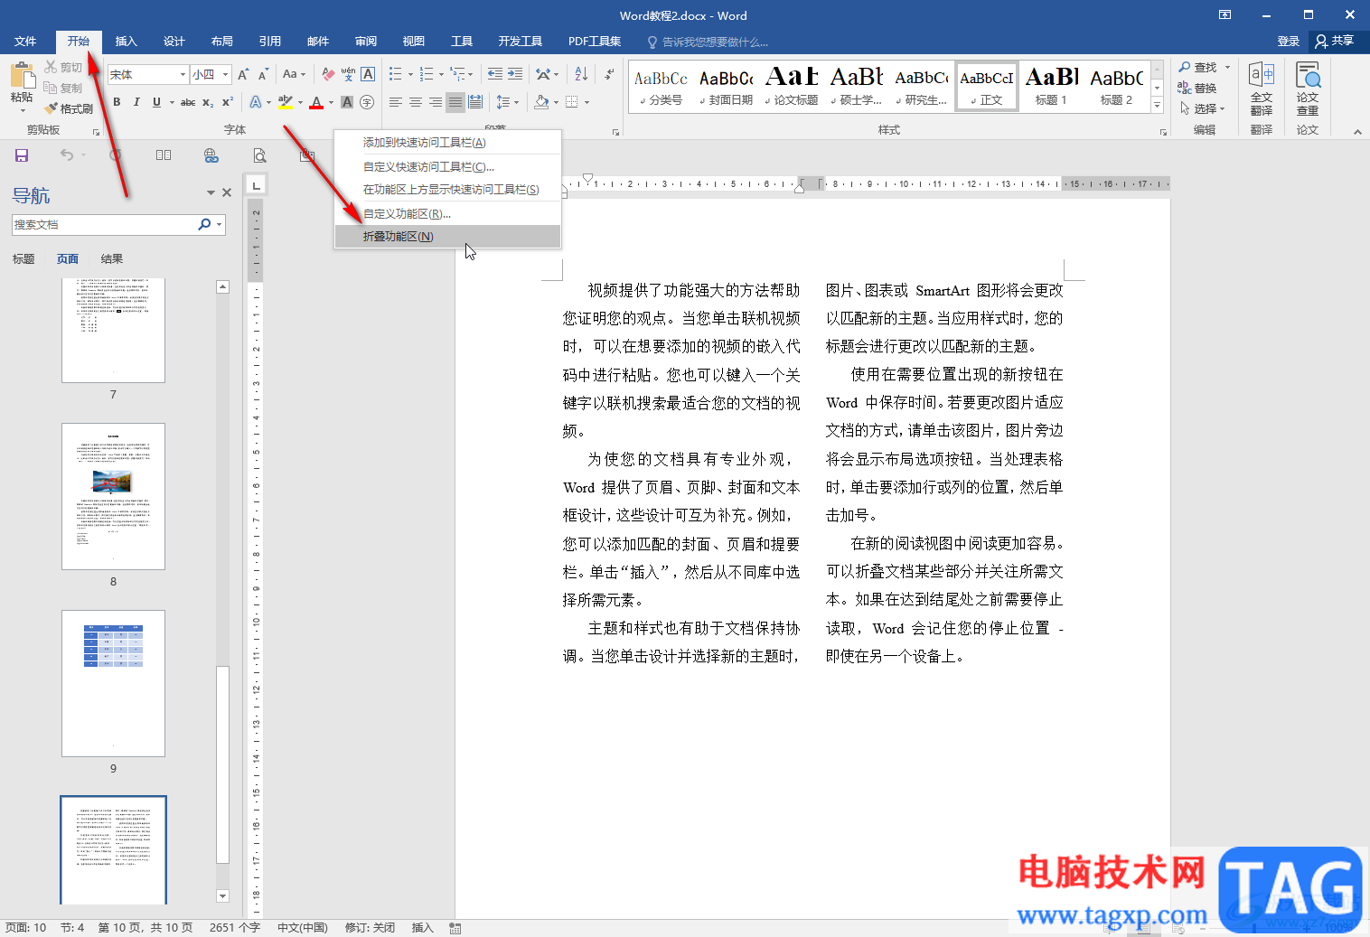Viewport: 1370px width, 937px height.
Task: Click the side-by-side pages icon in quick toolbar
Action: [164, 155]
